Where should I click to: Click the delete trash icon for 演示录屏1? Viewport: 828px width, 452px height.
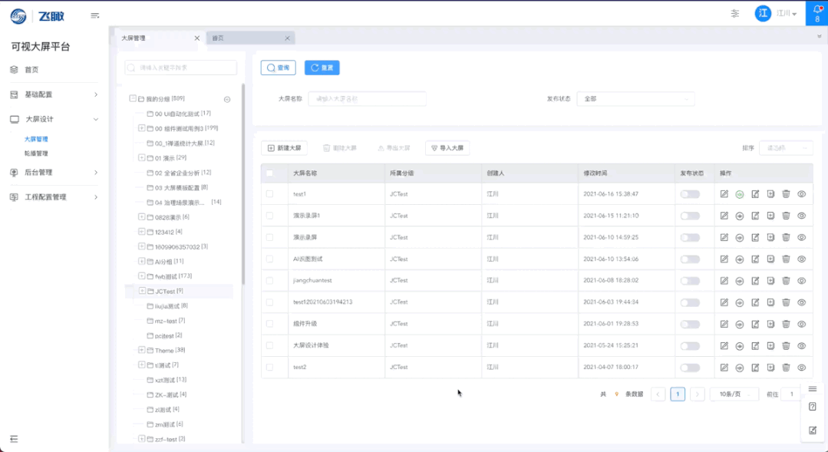click(786, 216)
